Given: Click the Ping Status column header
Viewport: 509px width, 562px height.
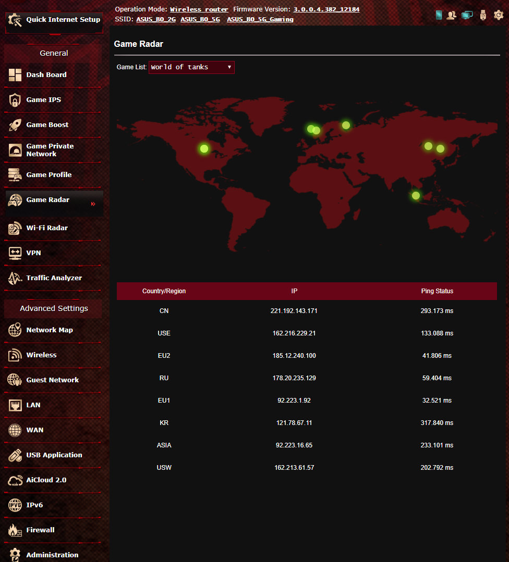Looking at the screenshot, I should [x=437, y=291].
